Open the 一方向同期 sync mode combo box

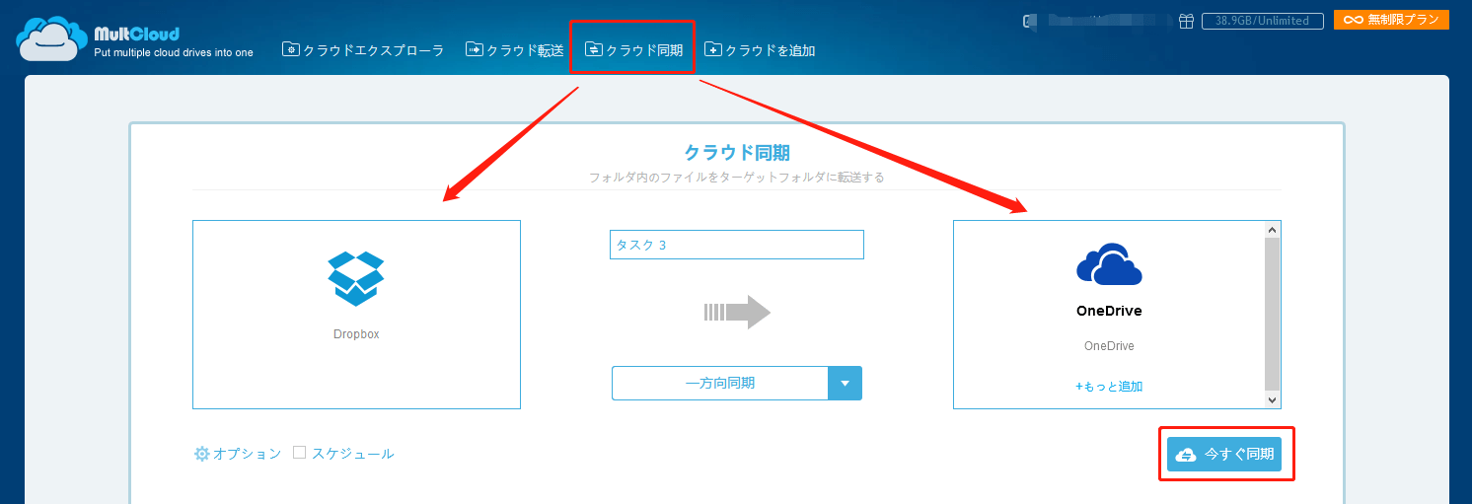click(x=737, y=383)
